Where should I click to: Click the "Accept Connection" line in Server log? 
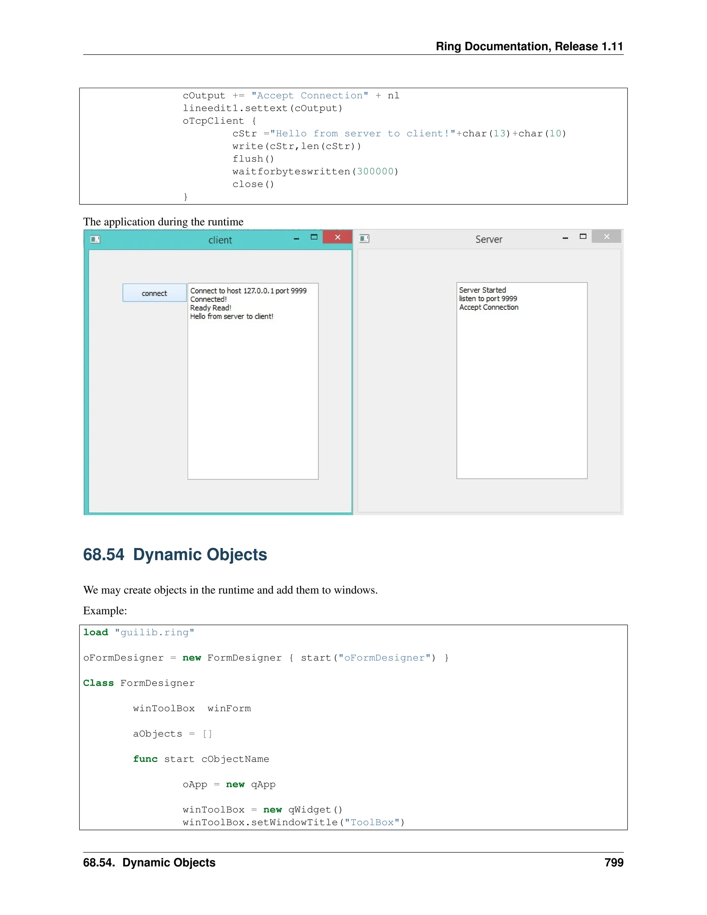[x=488, y=307]
